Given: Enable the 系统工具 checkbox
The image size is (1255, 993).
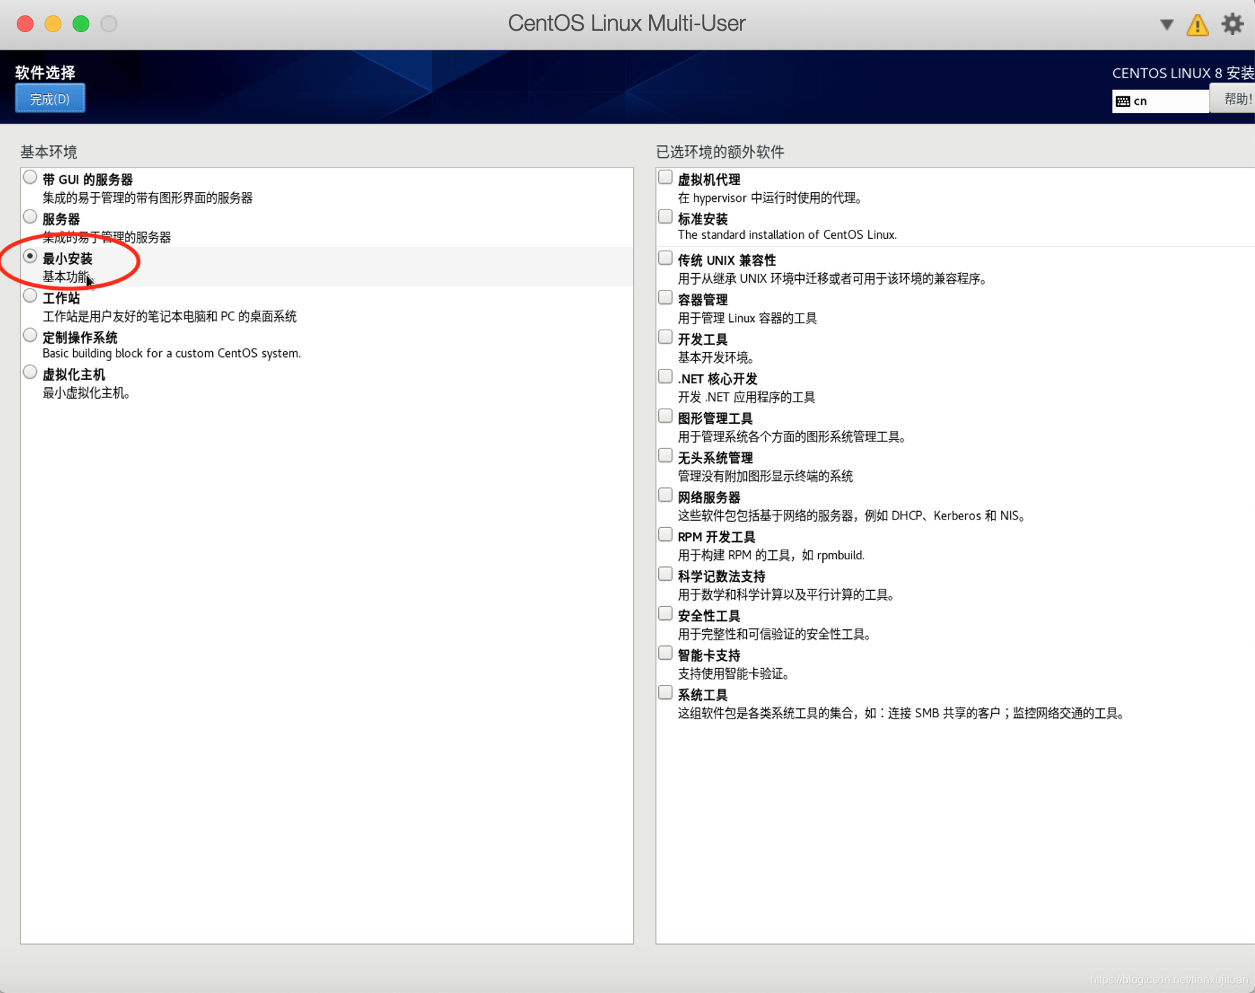Looking at the screenshot, I should click(665, 693).
